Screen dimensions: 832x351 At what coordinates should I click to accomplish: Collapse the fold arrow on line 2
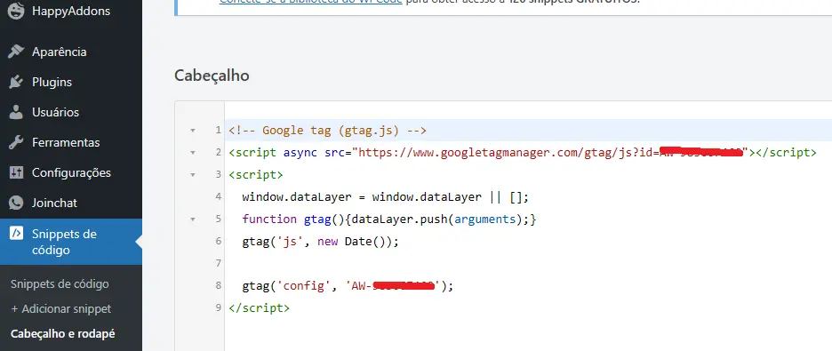193,153
